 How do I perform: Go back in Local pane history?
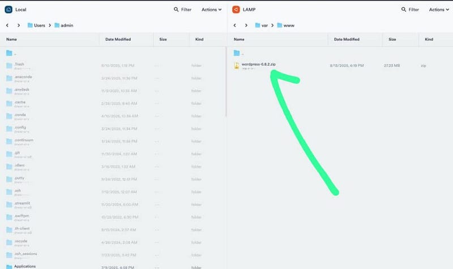(7, 25)
